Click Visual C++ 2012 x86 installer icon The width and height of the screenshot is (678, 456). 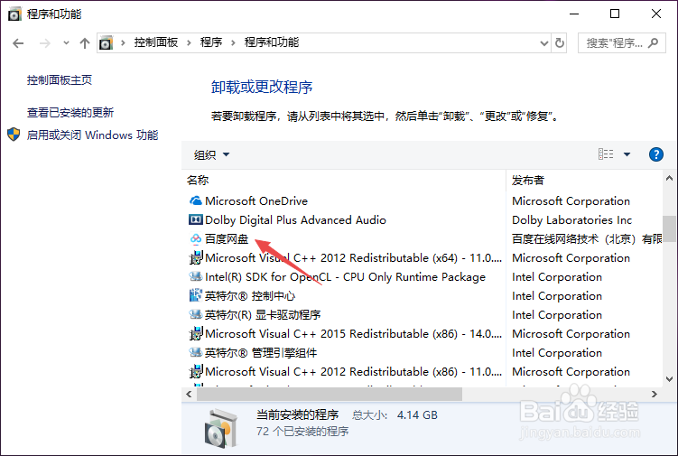click(195, 372)
